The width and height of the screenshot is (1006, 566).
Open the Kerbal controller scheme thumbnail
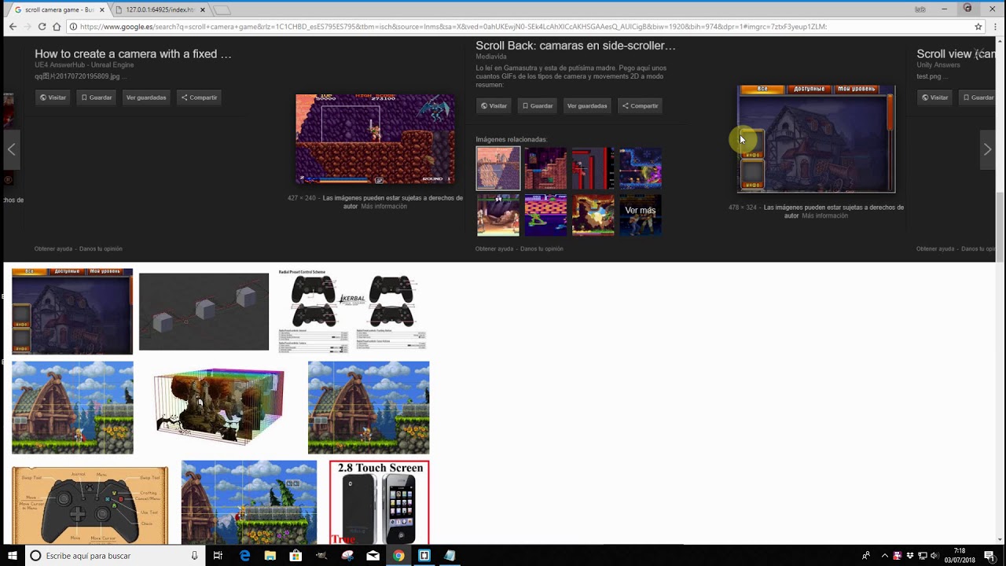coord(352,311)
